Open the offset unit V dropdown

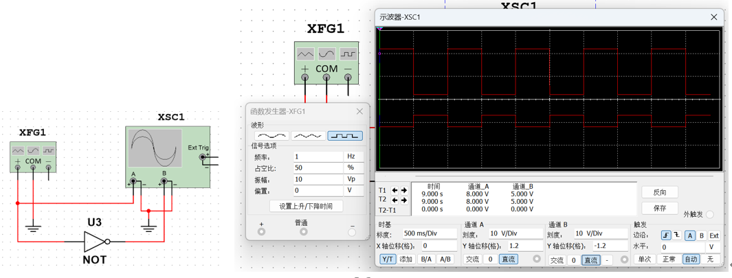[353, 190]
